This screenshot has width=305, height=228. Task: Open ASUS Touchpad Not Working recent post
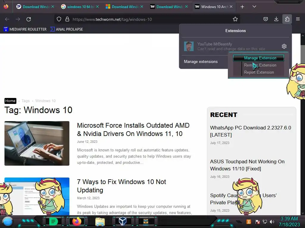tap(247, 165)
